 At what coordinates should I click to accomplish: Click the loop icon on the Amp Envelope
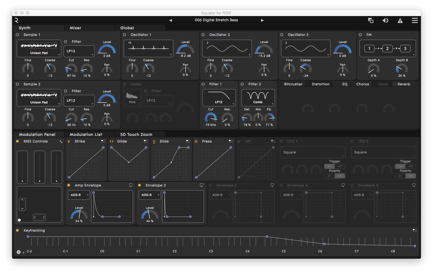point(130,185)
